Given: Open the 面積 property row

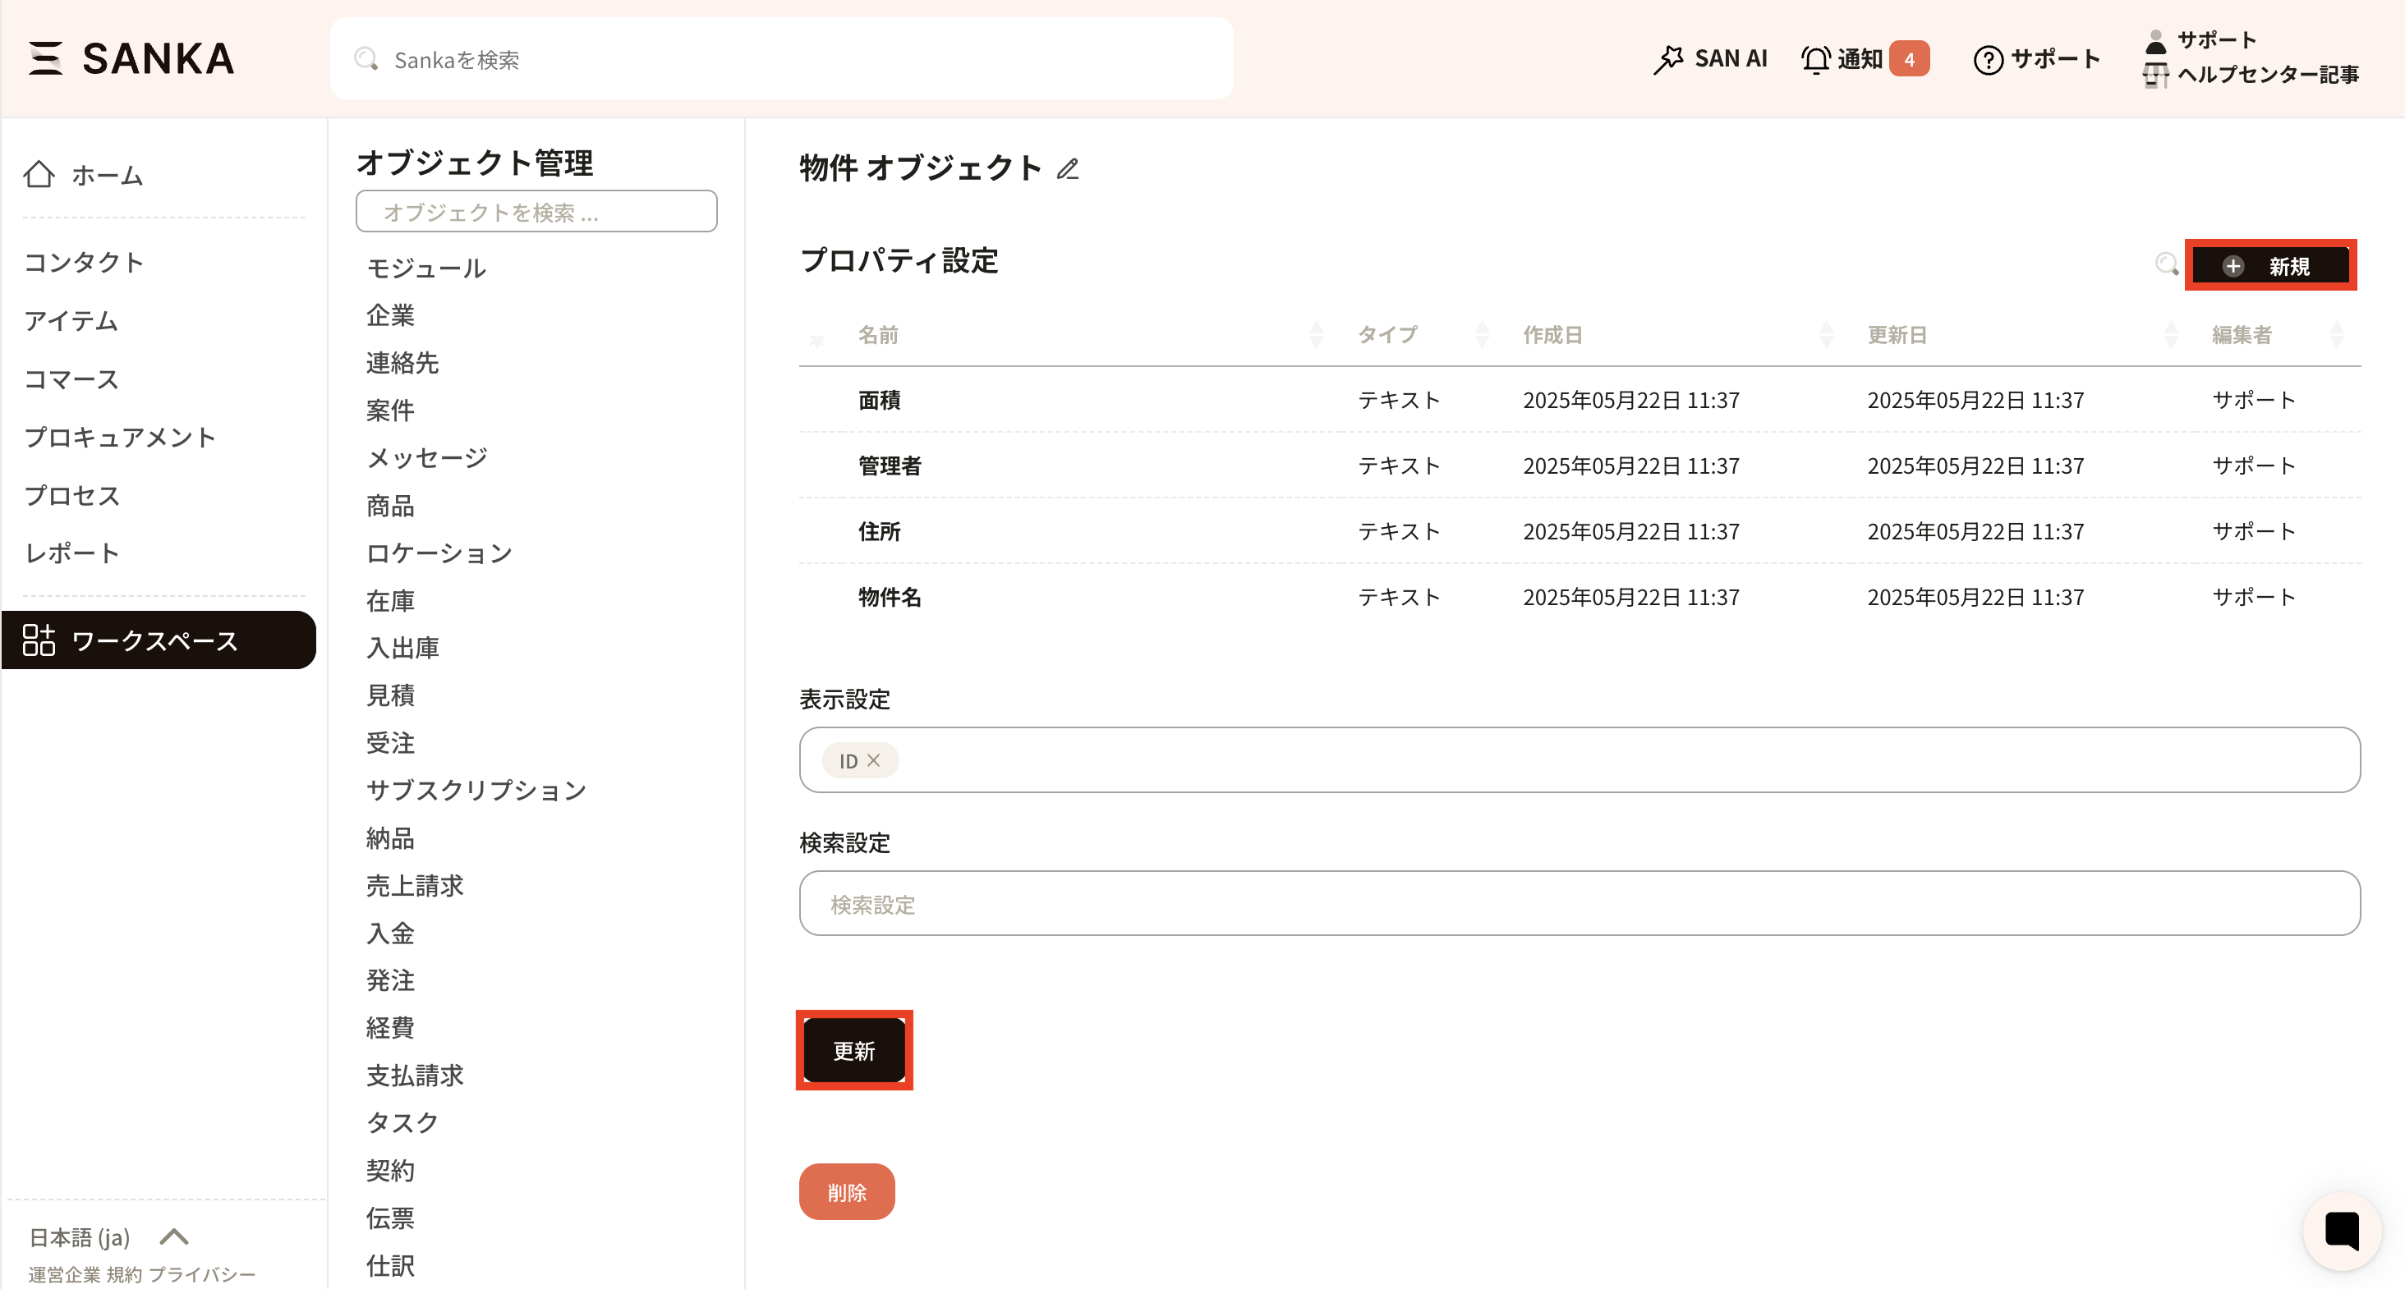Looking at the screenshot, I should pos(880,401).
